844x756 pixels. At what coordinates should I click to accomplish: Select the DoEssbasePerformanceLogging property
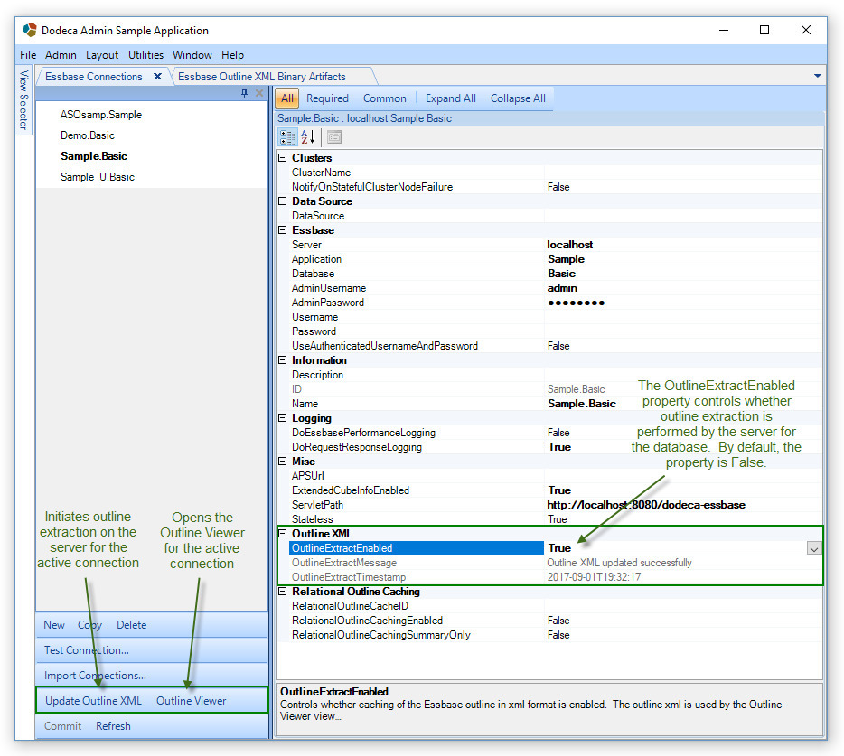tap(549, 433)
